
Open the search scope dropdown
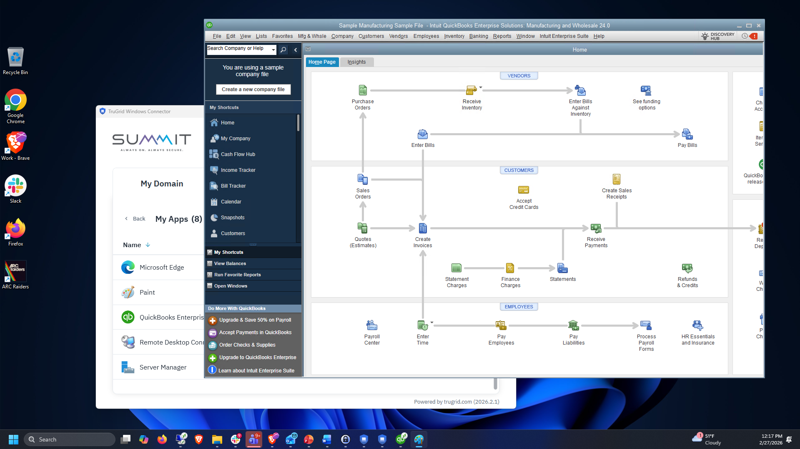point(273,50)
